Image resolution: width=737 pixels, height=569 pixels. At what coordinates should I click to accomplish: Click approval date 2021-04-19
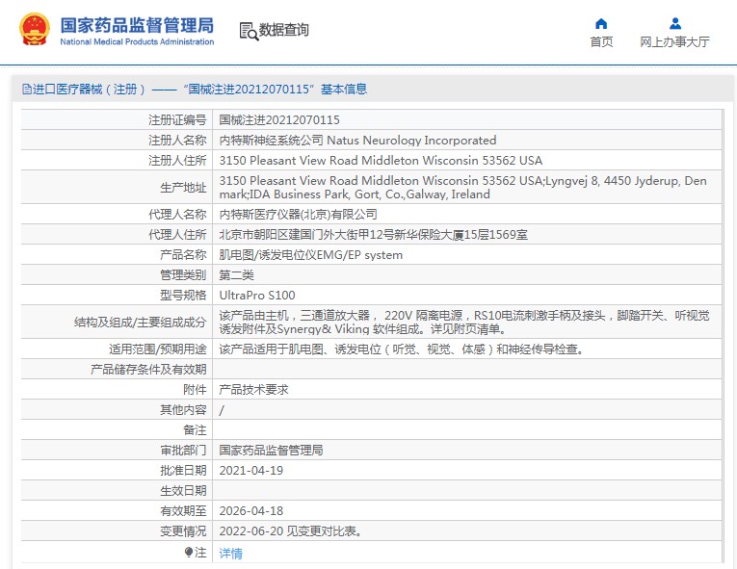(x=251, y=471)
